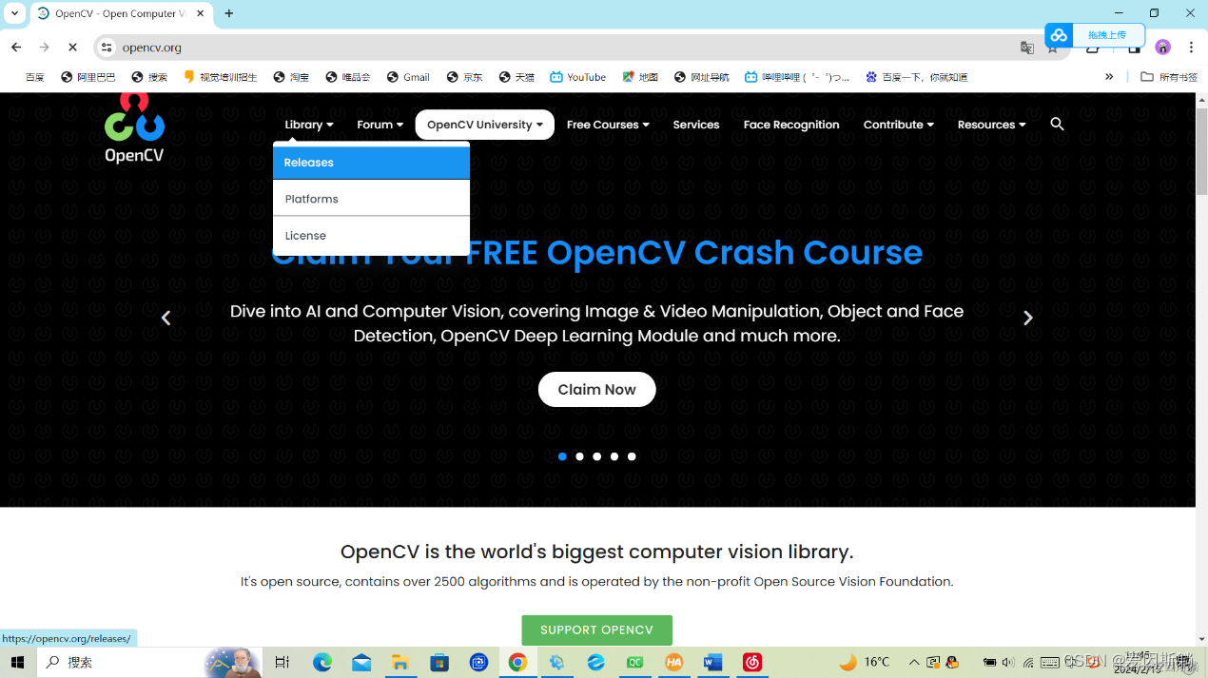Click the OpenCV logo
1208x678 pixels.
(134, 127)
